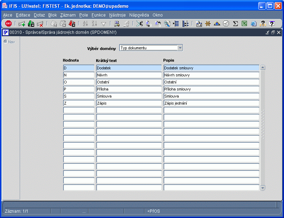Image resolution: width=284 pixels, height=218 pixels.
Task: Click the column tree structure icon
Action: click(185, 24)
